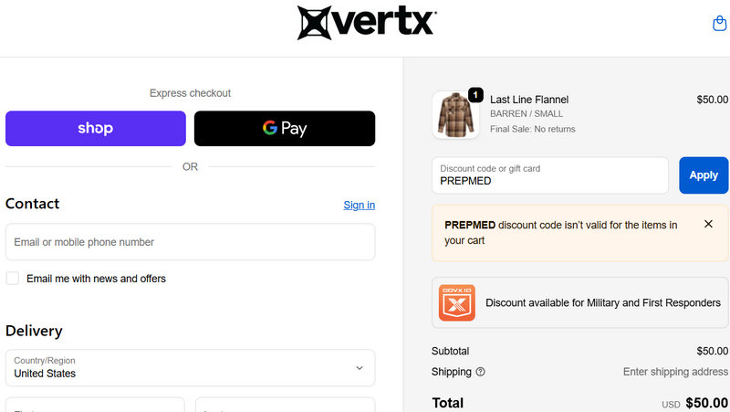Click the bold Total amount $50.00

(x=706, y=402)
